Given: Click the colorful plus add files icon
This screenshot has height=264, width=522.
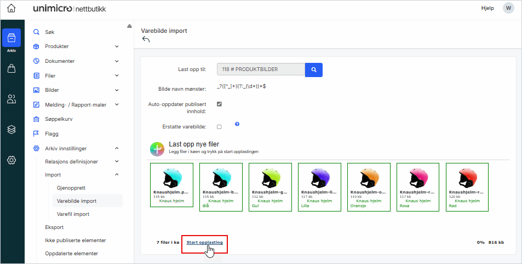Looking at the screenshot, I should [x=157, y=148].
